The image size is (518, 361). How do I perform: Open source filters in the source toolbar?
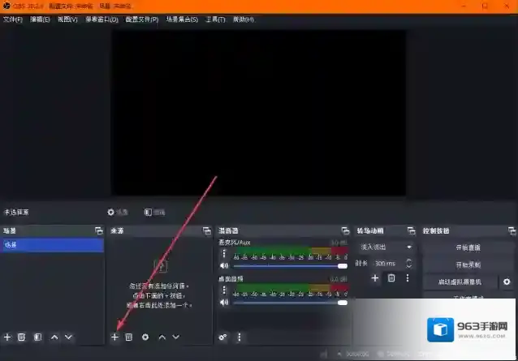154,213
